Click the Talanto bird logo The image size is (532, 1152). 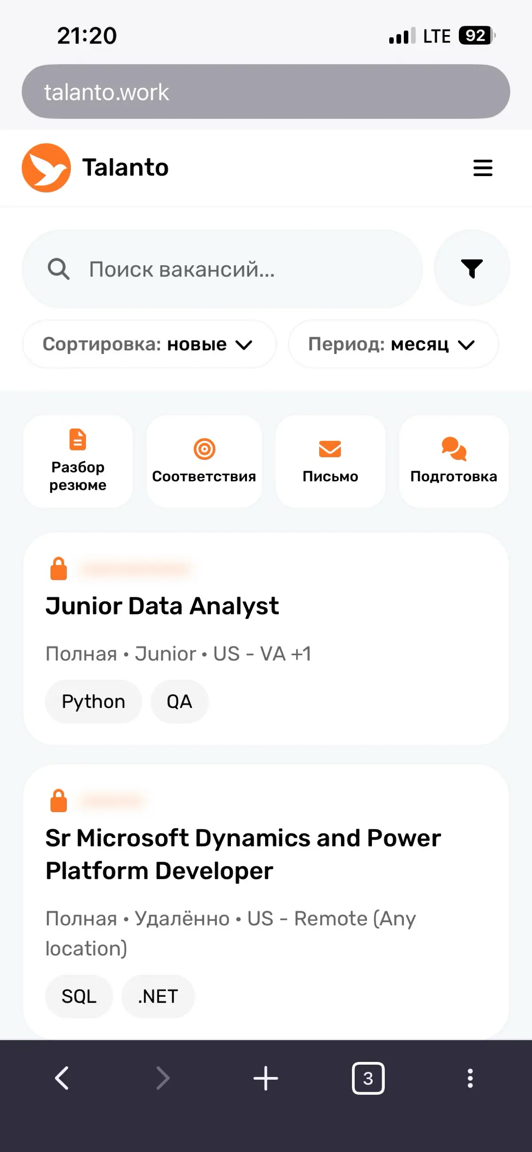click(46, 168)
